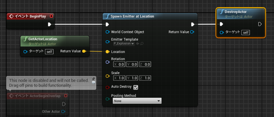Click the Scale X value field

[119, 78]
